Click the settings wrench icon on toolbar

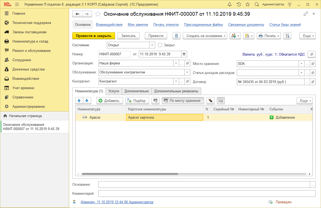[287, 36]
